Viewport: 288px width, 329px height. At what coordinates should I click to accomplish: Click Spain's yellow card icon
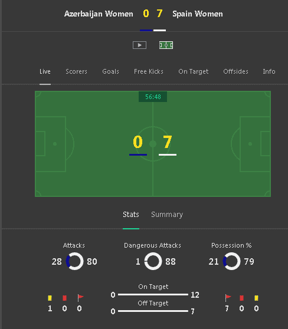point(256,298)
